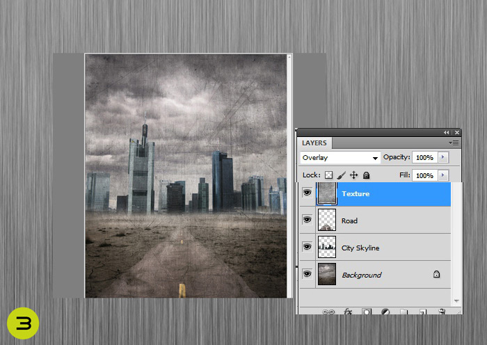487x345 pixels.
Task: Click lock image pixels brush icon
Action: (x=342, y=175)
